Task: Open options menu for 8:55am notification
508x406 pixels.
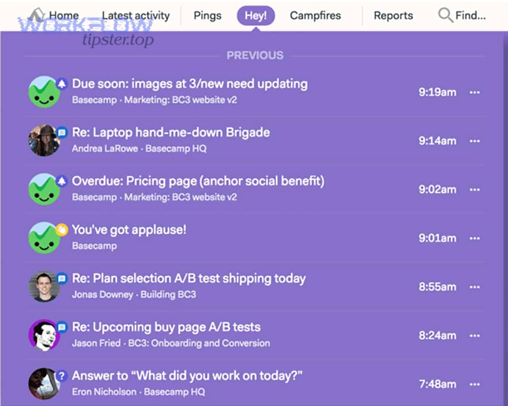Action: click(475, 287)
